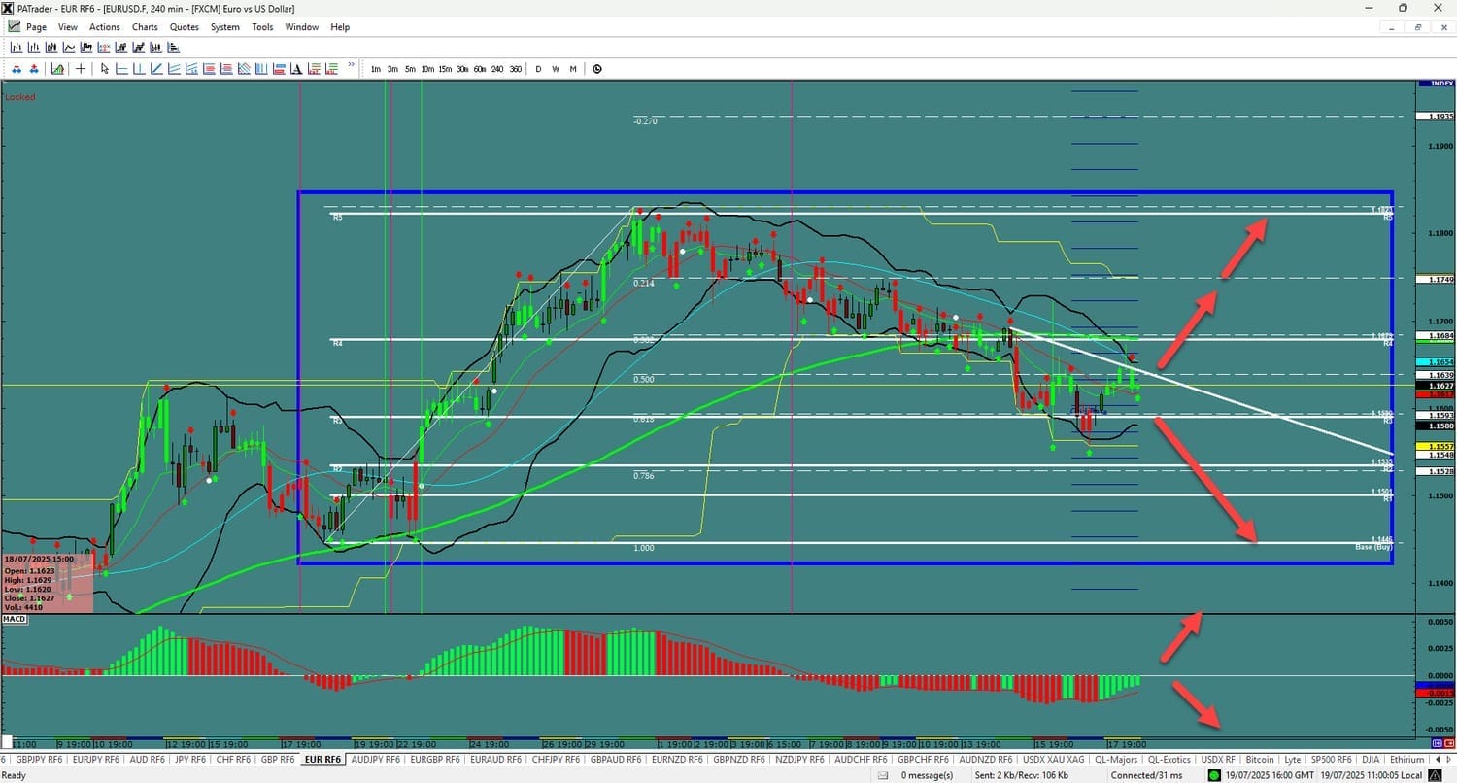Open the Bitcoin tab

pyautogui.click(x=1259, y=760)
